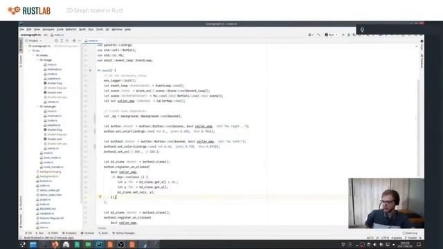Open node_handle.rs in project tree
This screenshot has height=249, width=443.
pos(51,167)
